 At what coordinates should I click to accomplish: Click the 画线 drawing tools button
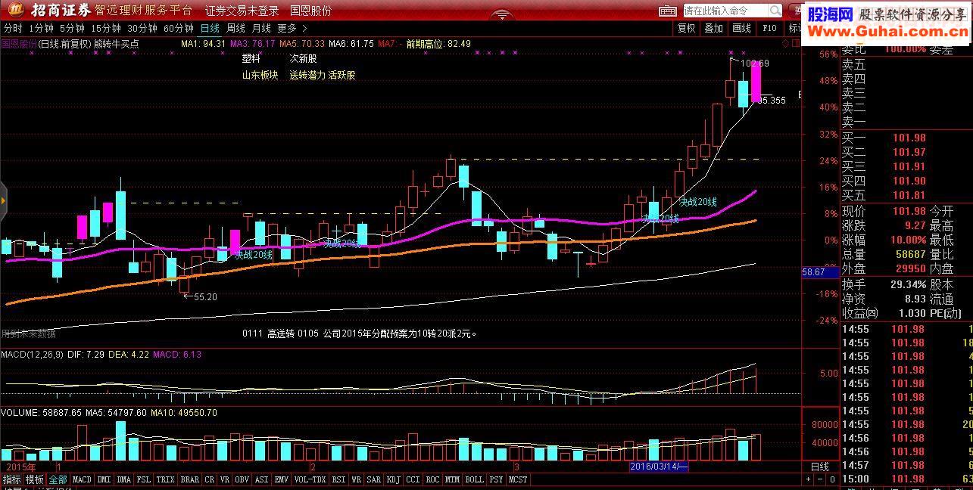(x=741, y=28)
